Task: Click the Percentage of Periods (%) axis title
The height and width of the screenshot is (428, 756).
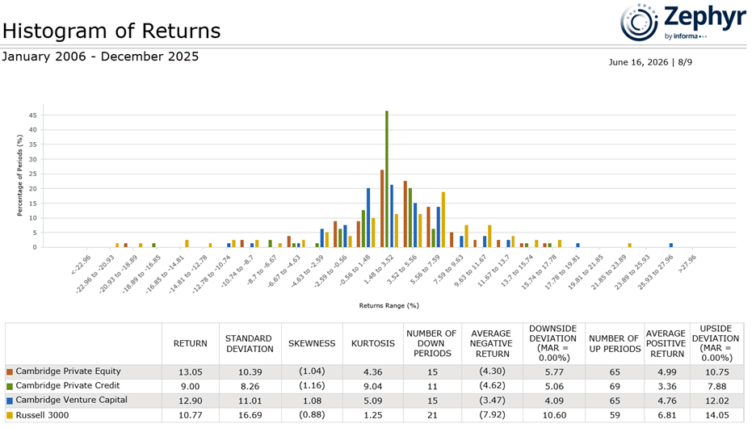Action: tap(19, 175)
